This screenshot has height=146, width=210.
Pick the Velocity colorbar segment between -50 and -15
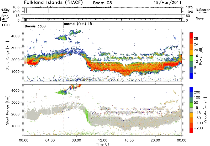pyautogui.click(x=191, y=115)
